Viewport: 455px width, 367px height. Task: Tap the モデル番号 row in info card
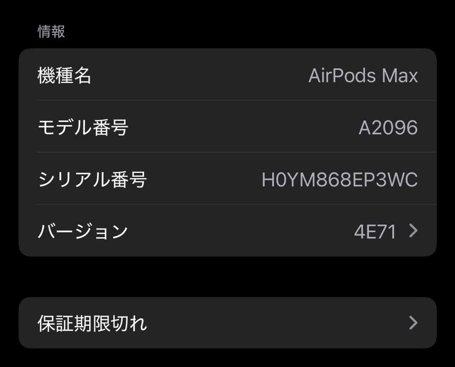pyautogui.click(x=227, y=126)
